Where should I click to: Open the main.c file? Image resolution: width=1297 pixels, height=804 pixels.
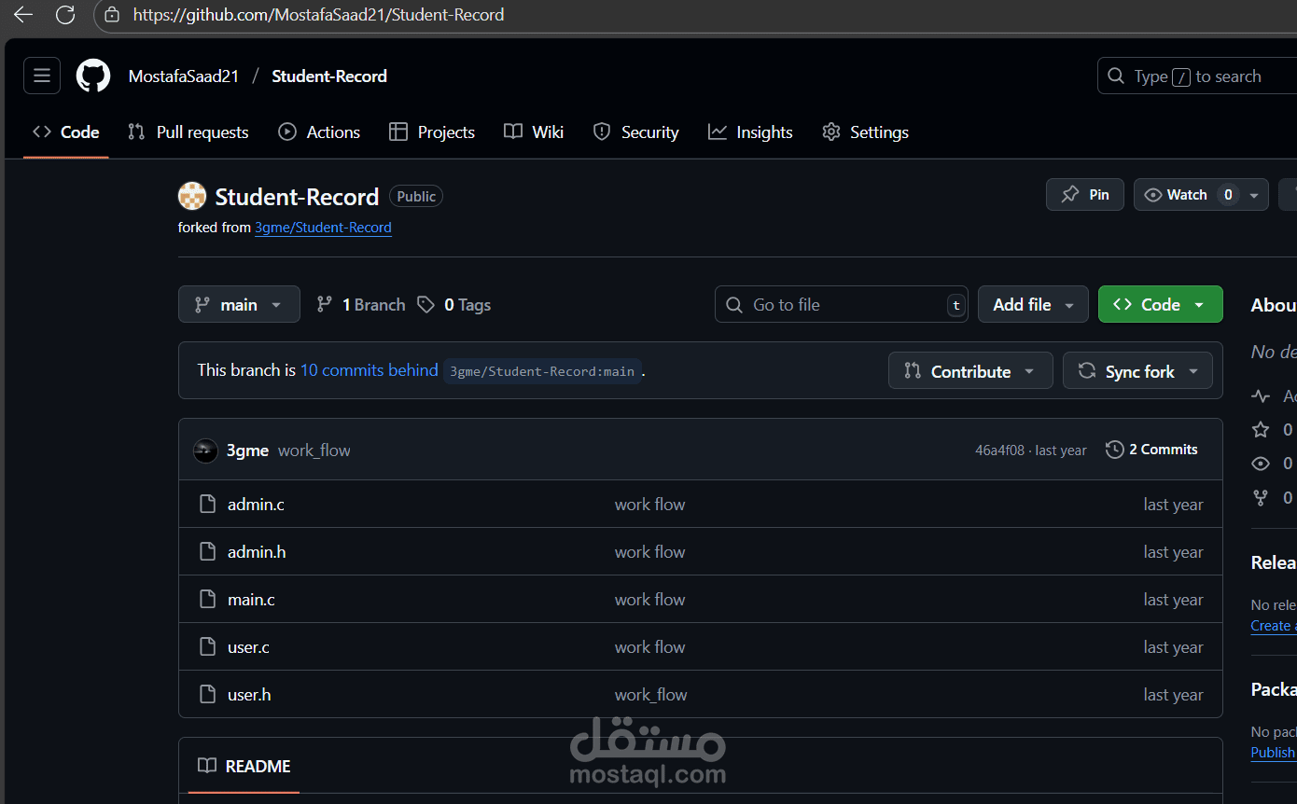click(x=251, y=600)
